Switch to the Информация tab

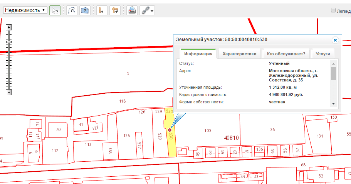[198, 54]
